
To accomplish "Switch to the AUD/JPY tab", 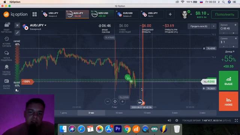I will pos(77,14).
